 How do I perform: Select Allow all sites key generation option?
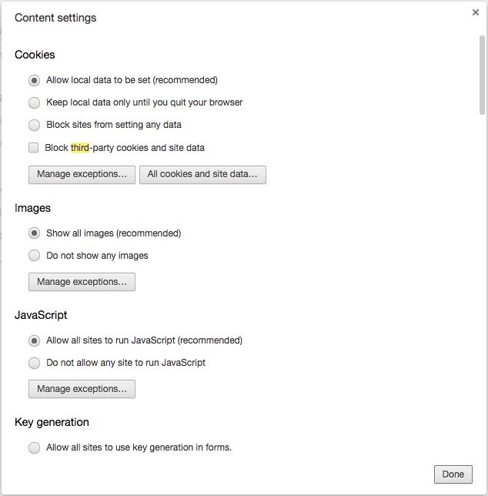(x=34, y=447)
